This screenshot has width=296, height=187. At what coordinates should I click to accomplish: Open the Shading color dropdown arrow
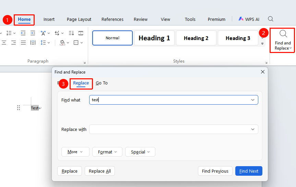point(68,43)
